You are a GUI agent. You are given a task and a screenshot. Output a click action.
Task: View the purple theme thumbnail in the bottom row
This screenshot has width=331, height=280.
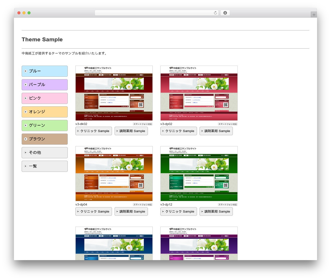pos(199,243)
